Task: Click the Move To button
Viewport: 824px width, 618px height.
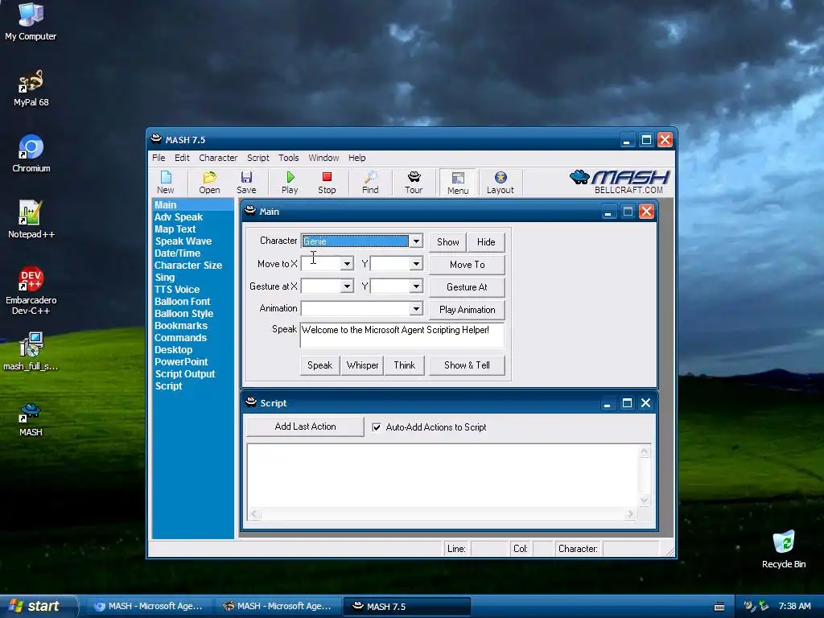Action: point(468,264)
